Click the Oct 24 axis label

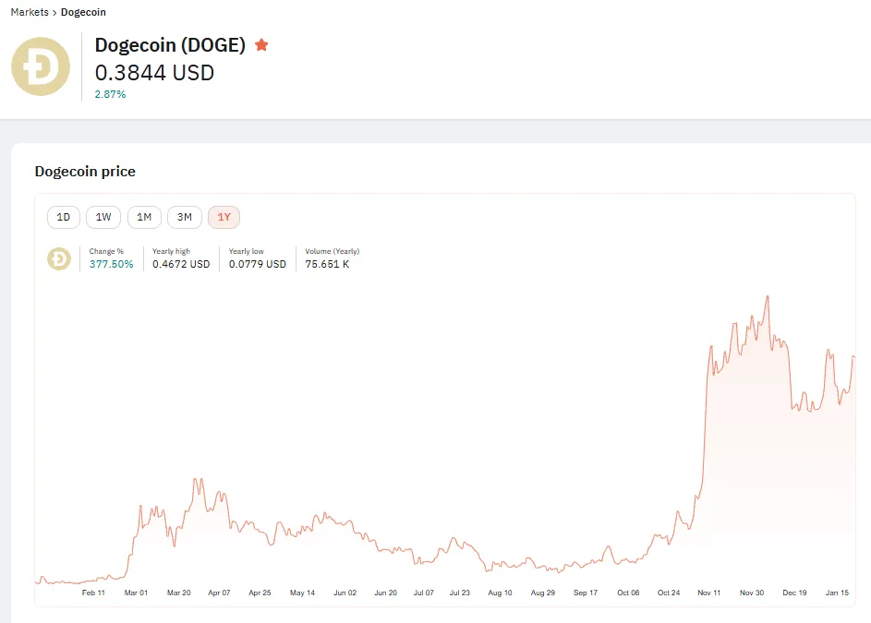pos(668,593)
